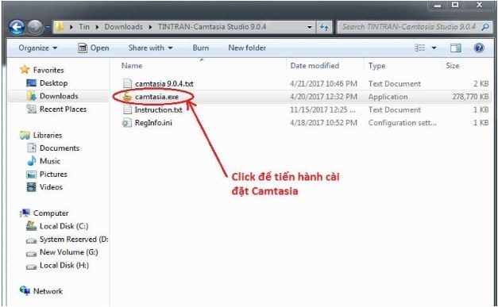The height and width of the screenshot is (307, 498).
Task: Click the Computer icon in navigation pane
Action: [x=25, y=213]
